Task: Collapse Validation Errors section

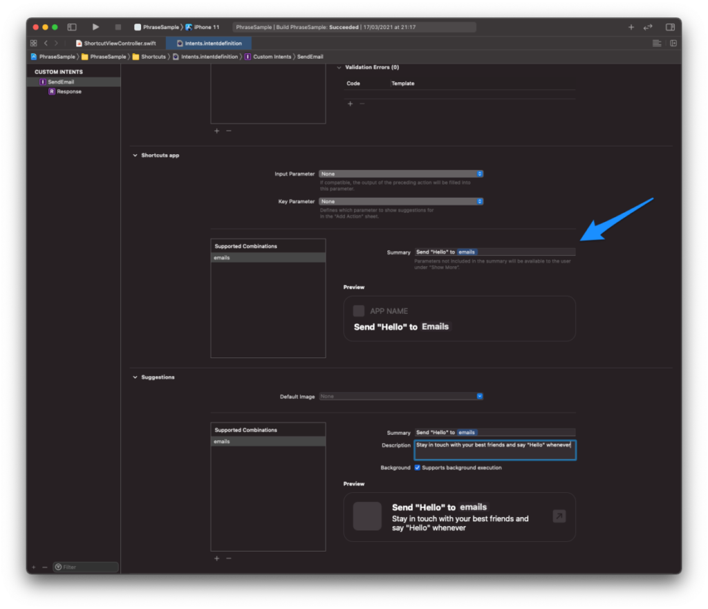Action: [x=339, y=67]
